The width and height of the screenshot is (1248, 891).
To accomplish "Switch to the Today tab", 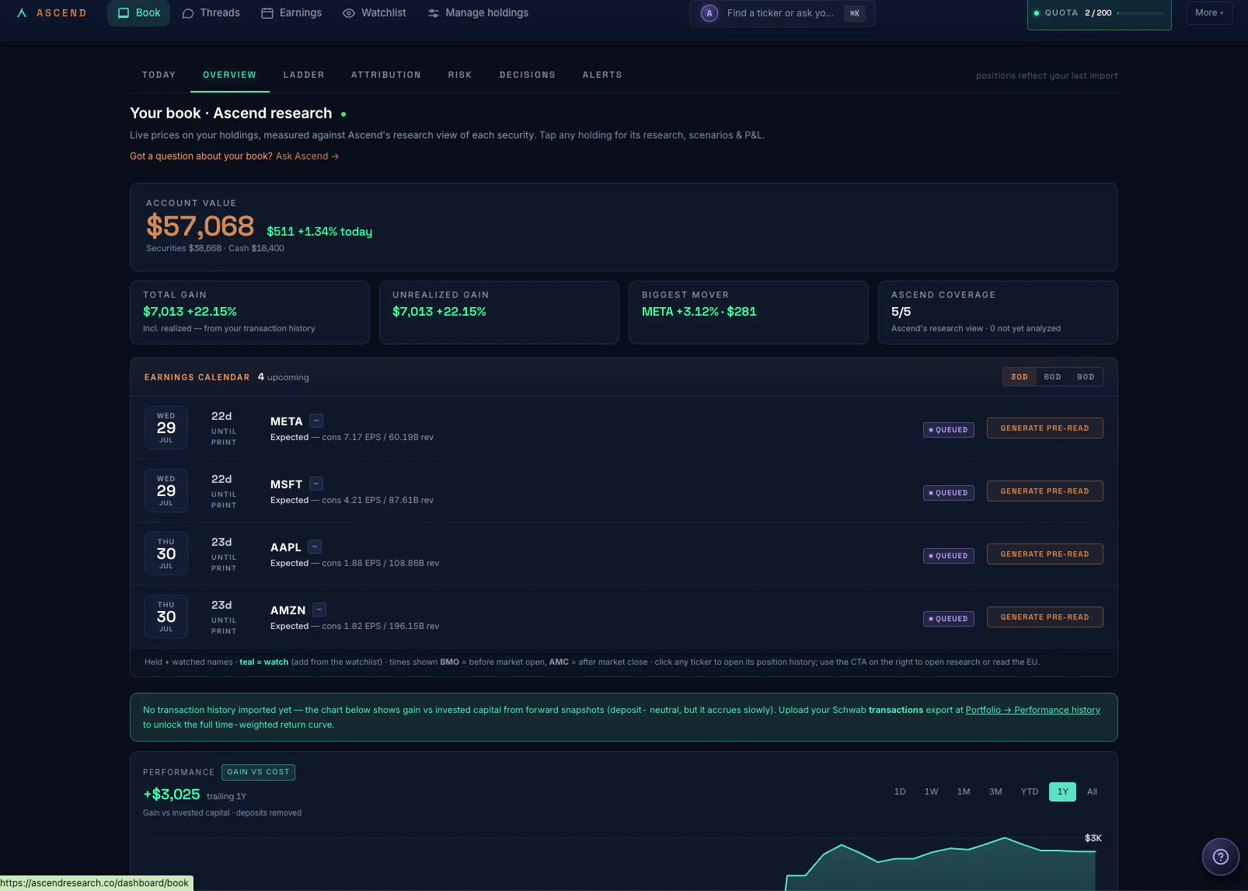I will (159, 75).
